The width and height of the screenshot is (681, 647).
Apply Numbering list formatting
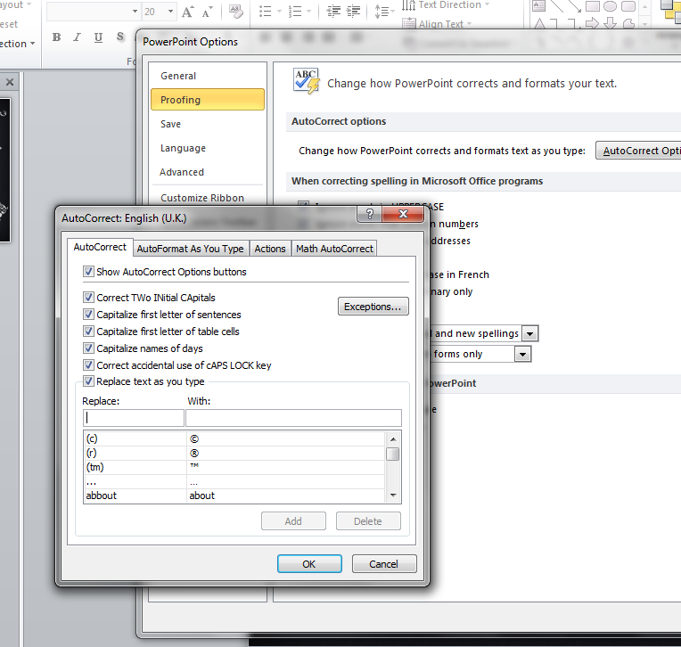[x=295, y=12]
